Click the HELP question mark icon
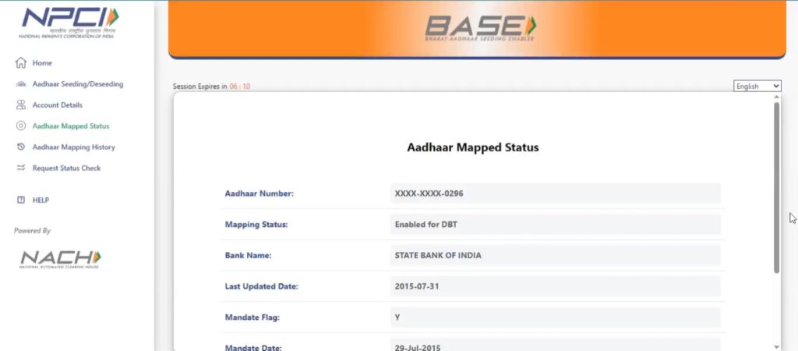 (x=21, y=200)
